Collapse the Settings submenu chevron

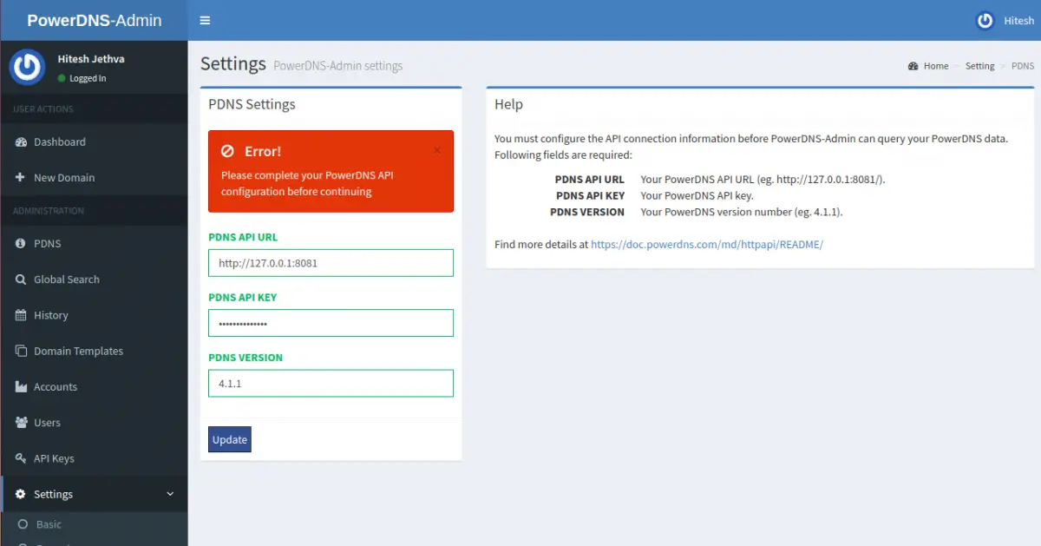click(171, 494)
